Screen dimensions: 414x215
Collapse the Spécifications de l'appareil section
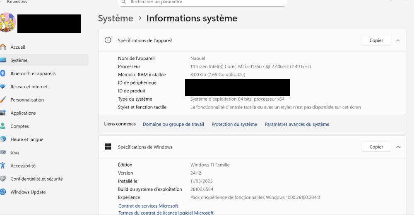[x=398, y=40]
